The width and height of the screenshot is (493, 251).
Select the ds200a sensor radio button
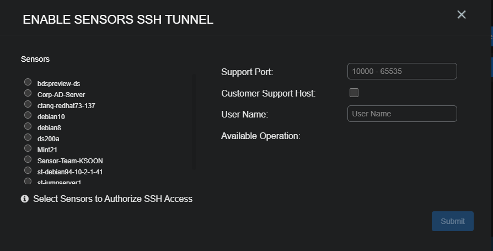click(28, 137)
